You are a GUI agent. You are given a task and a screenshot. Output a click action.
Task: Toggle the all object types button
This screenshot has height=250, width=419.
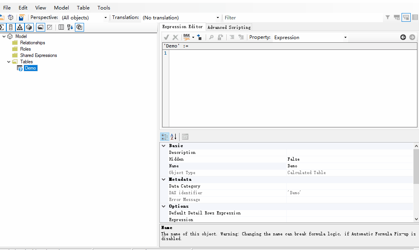tap(79, 27)
